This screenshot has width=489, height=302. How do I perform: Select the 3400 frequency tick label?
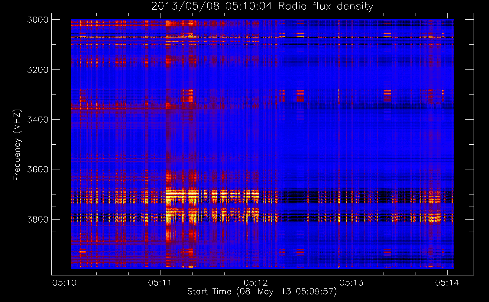pyautogui.click(x=38, y=120)
